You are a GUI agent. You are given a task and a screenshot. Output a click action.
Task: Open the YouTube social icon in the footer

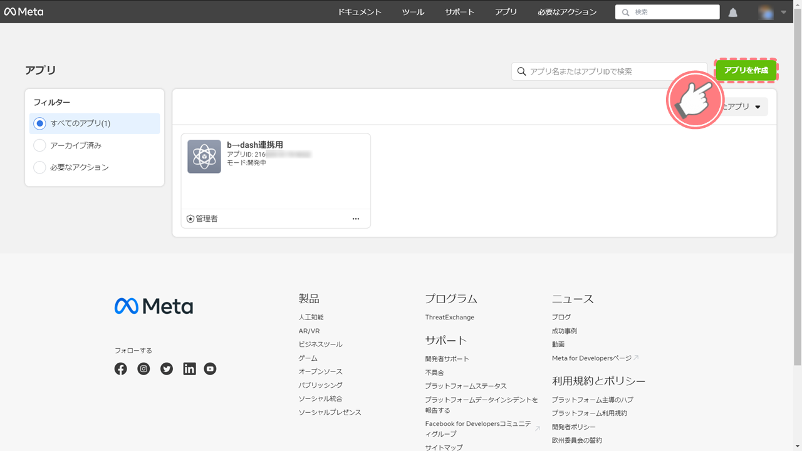(x=211, y=369)
